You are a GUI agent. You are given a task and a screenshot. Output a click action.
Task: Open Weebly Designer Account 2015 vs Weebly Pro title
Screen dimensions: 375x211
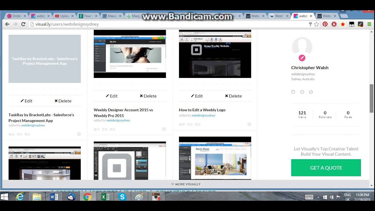click(123, 113)
